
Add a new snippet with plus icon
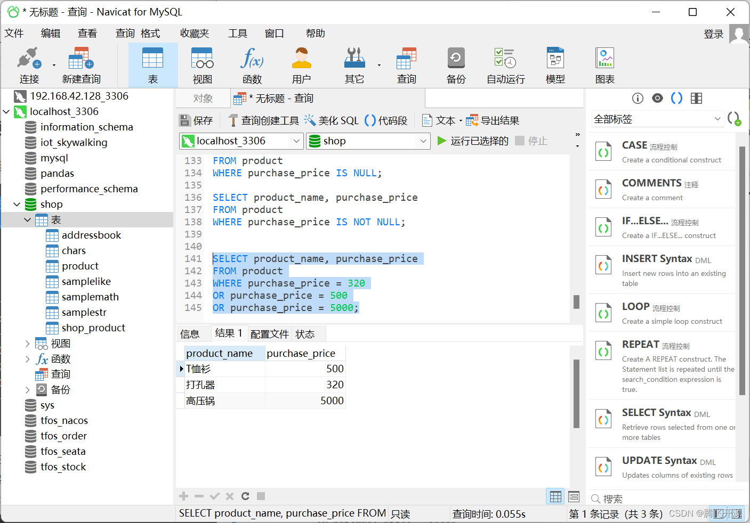(734, 119)
